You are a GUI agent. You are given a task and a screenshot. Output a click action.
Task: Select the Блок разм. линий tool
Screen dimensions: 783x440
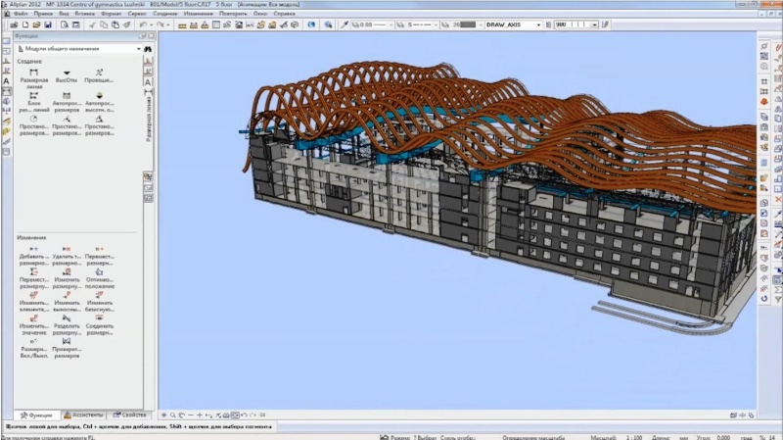point(34,102)
